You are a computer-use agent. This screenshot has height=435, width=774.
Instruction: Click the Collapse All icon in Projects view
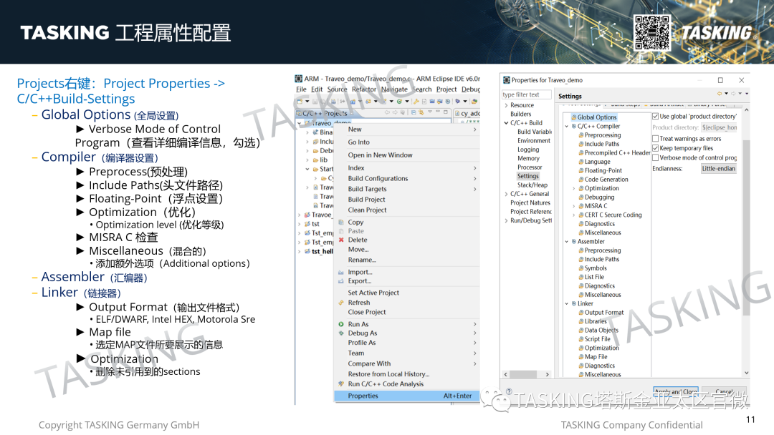pyautogui.click(x=414, y=112)
